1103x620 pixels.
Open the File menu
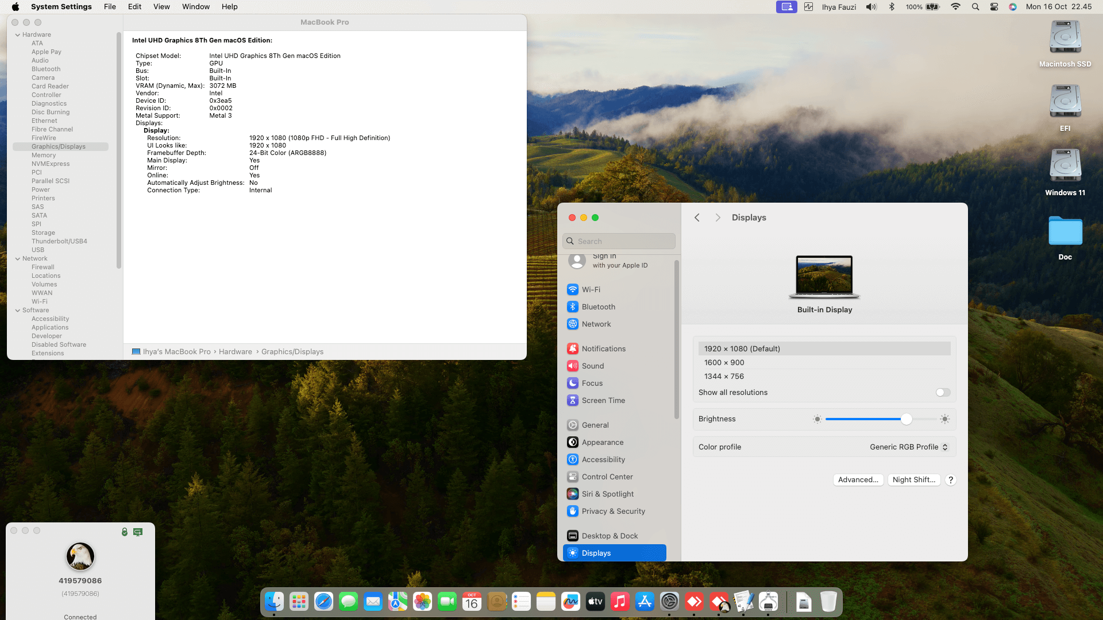pos(110,7)
